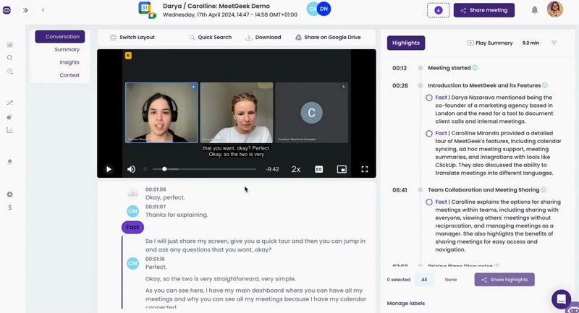This screenshot has width=579, height=313.
Task: Open the analytics chart icon in left sidebar
Action: click(10, 130)
